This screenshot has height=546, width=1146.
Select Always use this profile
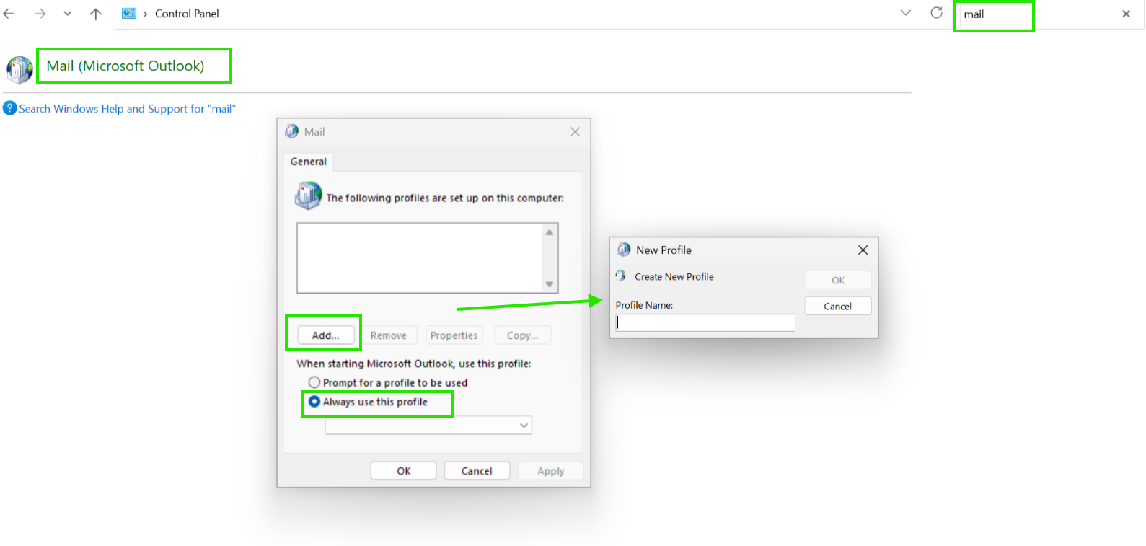pos(368,402)
